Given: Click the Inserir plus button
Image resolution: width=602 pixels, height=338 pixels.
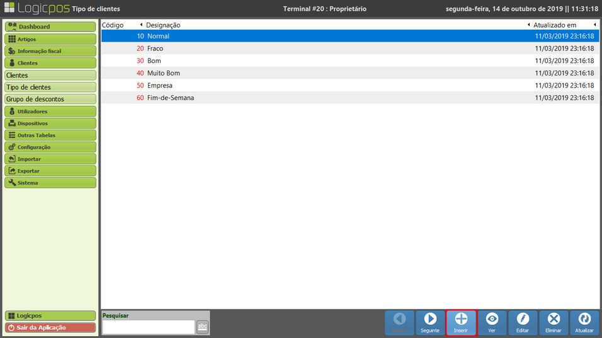Looking at the screenshot, I should tap(461, 322).
